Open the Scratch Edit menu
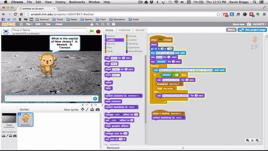 click(39, 24)
